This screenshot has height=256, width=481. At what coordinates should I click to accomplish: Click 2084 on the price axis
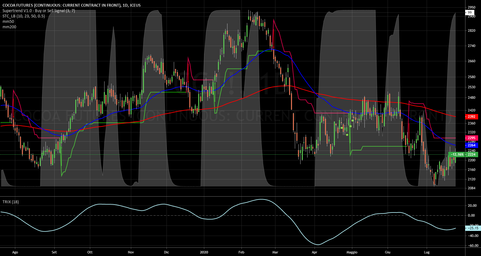coord(471,188)
